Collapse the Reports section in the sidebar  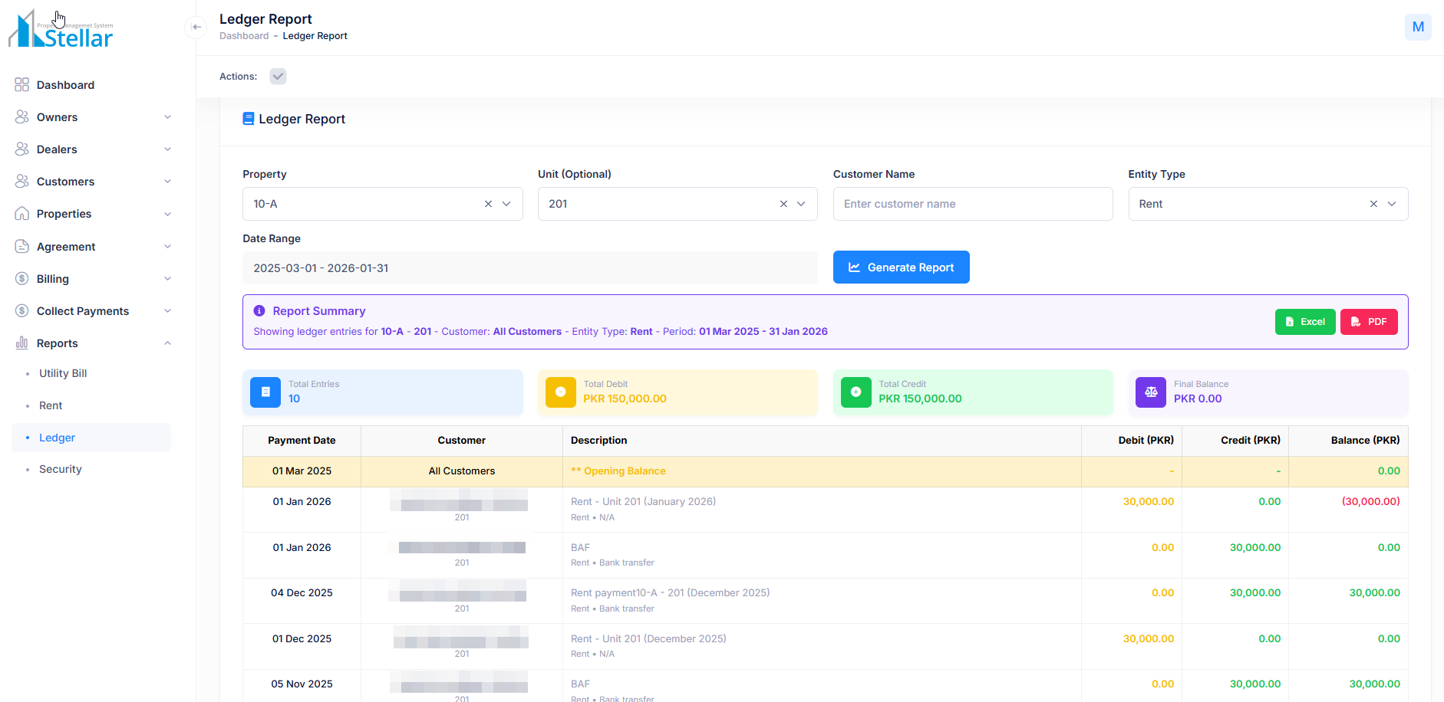click(167, 343)
